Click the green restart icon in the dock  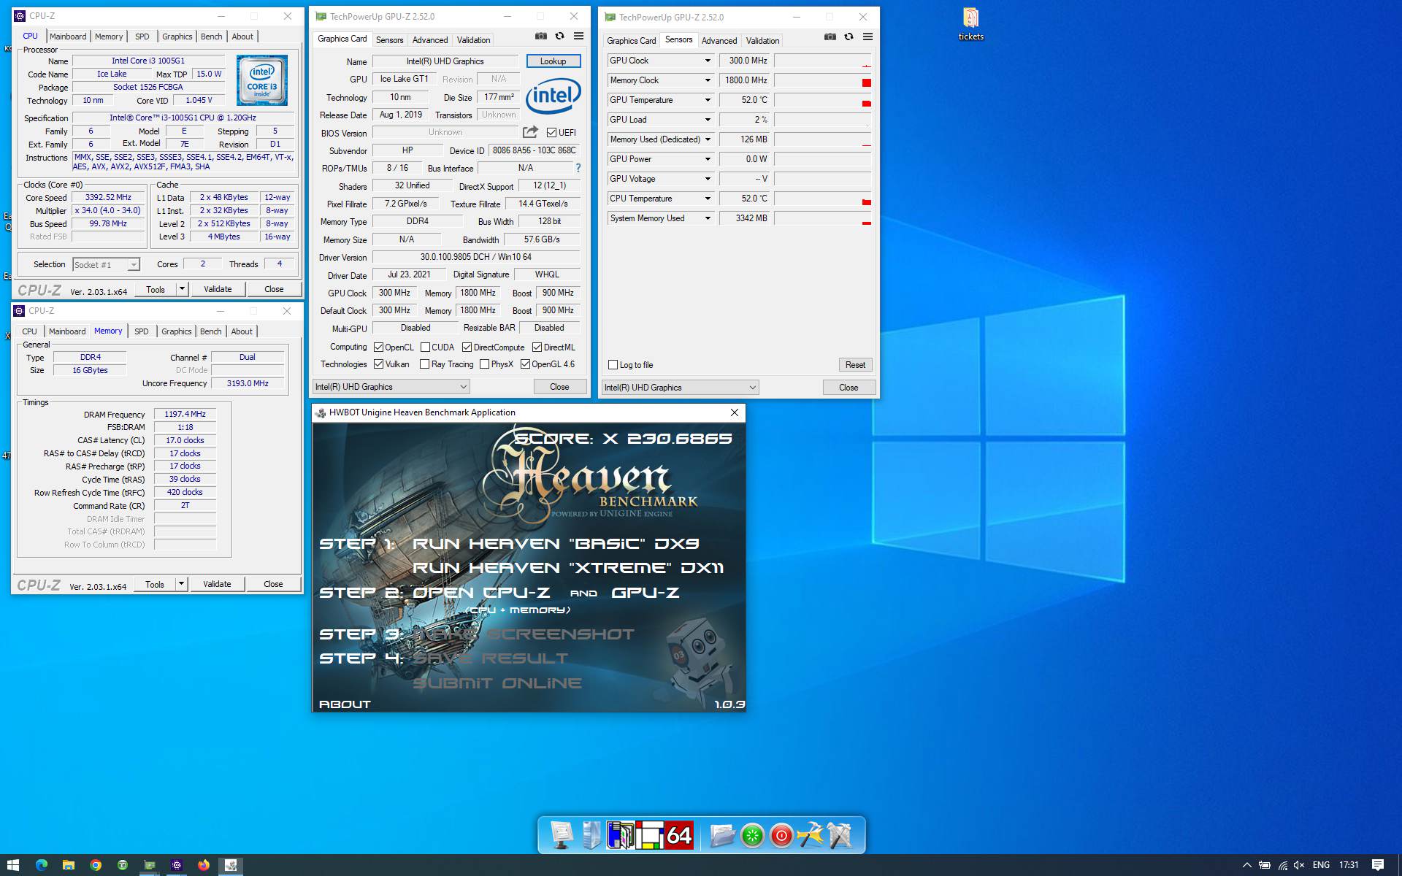752,835
